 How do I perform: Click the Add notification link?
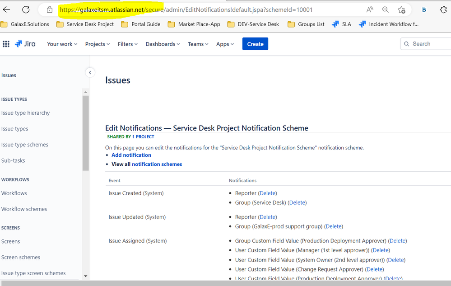coord(131,155)
